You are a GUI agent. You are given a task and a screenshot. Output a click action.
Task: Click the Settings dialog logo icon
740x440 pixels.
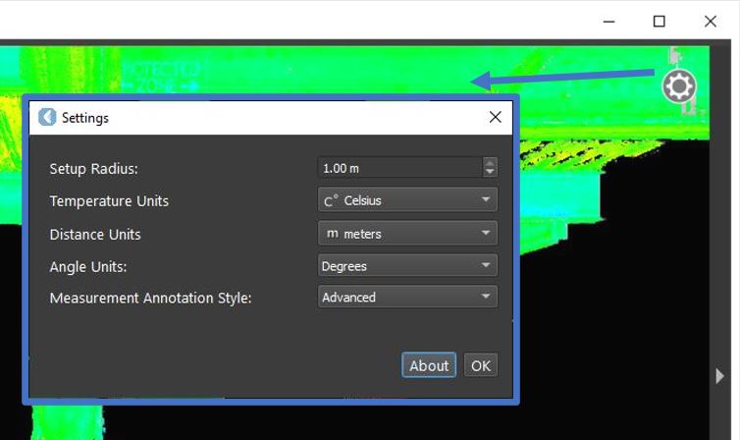(47, 118)
